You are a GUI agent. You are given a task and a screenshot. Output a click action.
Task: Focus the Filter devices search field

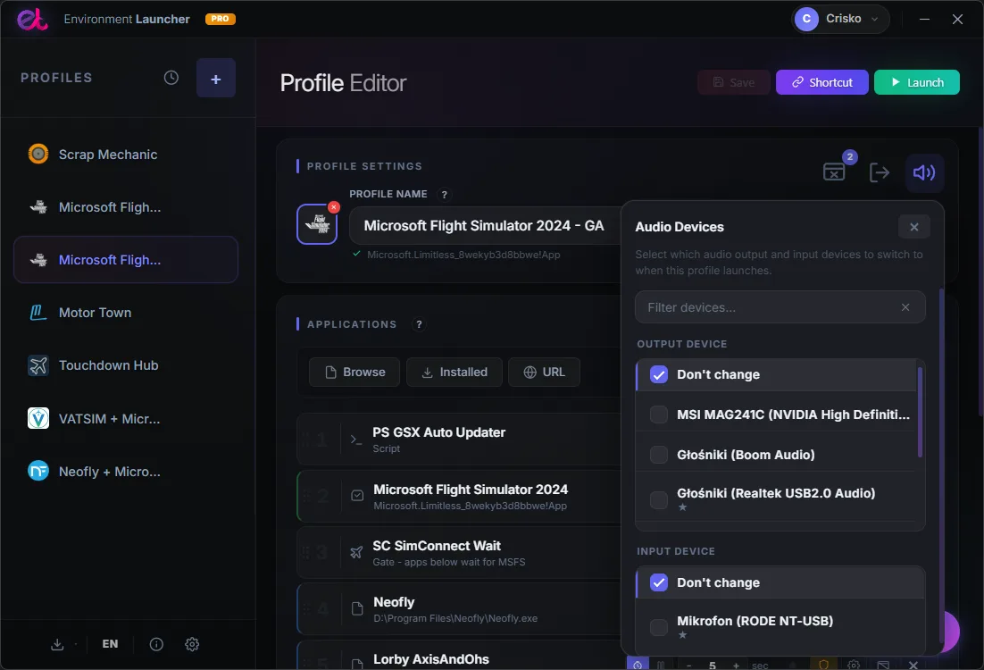(780, 307)
